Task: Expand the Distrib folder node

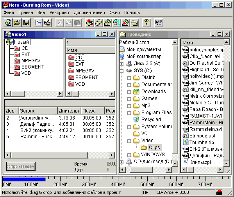Action: (x=129, y=78)
